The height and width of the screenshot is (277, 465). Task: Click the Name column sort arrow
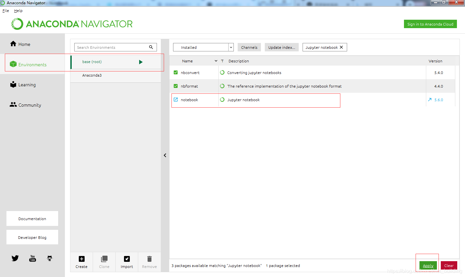pos(216,61)
